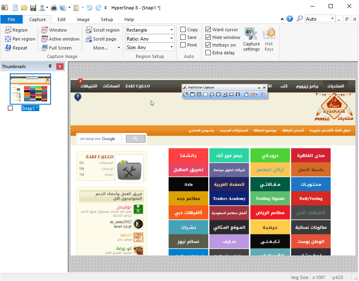Viewport: 359px width, 281px height.
Task: Open the Ratio: Any dropdown
Action: 150,39
